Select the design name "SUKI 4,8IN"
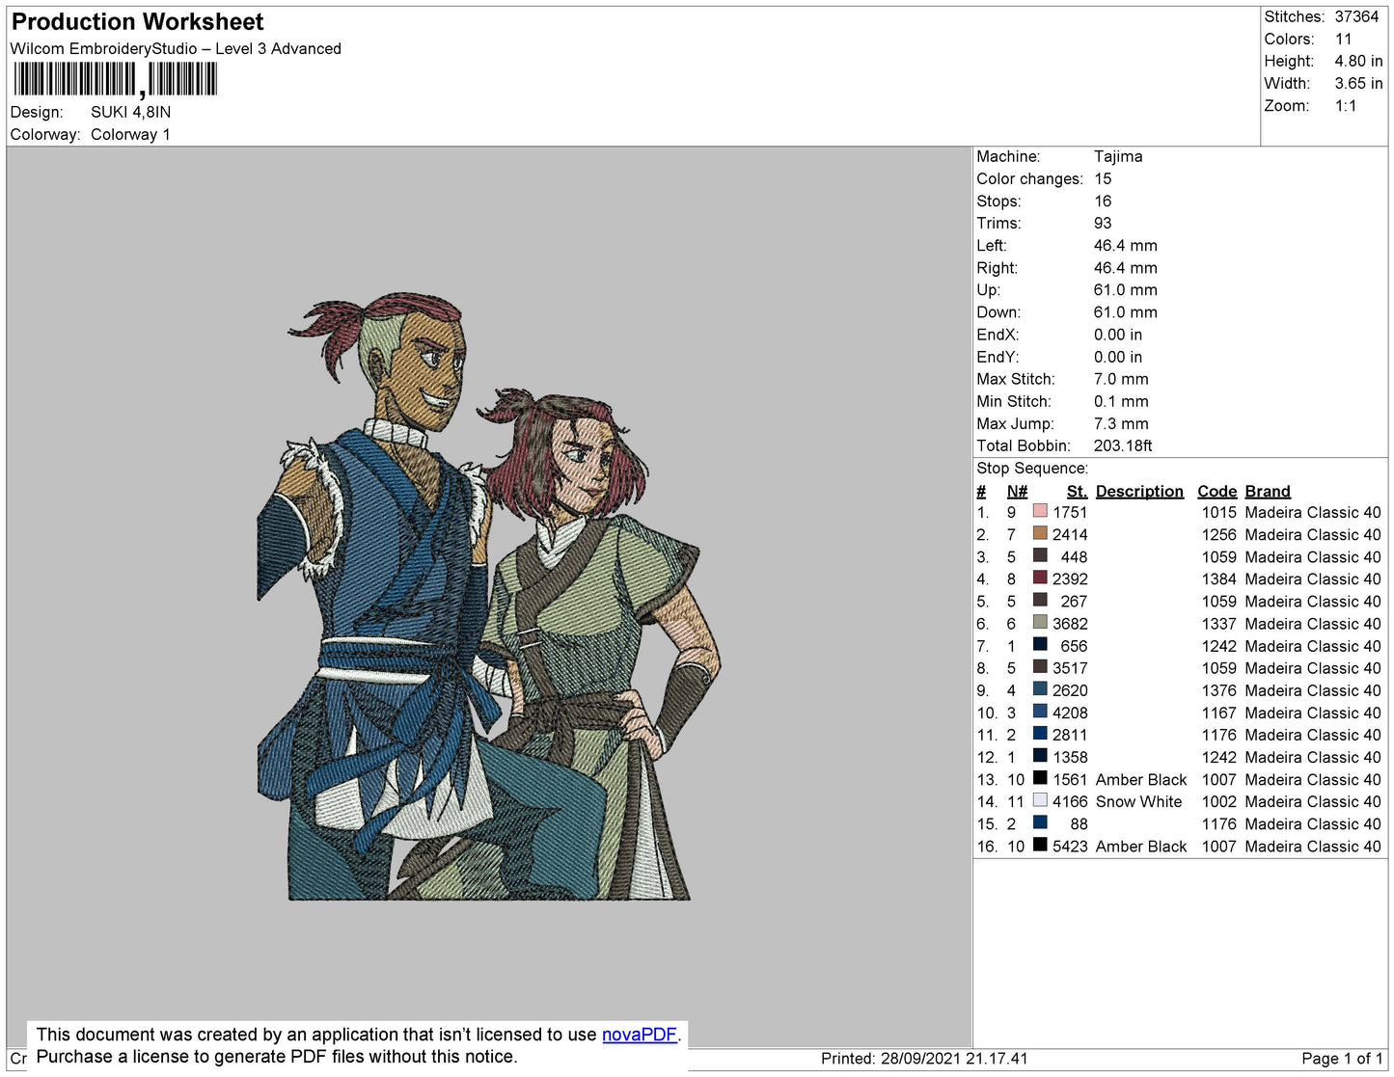The height and width of the screenshot is (1077, 1394). pyautogui.click(x=131, y=112)
